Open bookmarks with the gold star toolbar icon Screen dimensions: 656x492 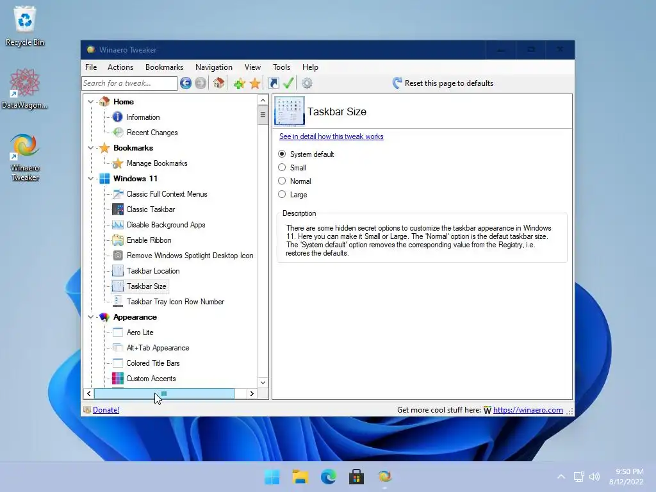pos(255,83)
